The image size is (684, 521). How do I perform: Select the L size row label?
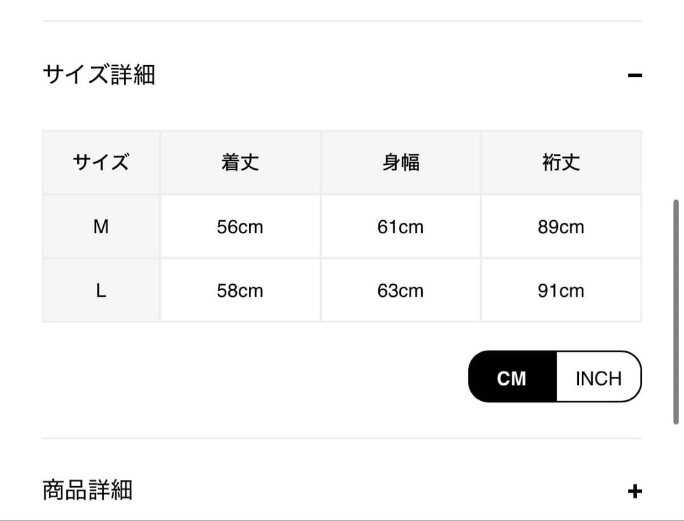tap(101, 291)
